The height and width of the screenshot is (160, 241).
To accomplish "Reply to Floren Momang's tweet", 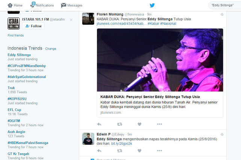I will pyautogui.click(x=99, y=124).
